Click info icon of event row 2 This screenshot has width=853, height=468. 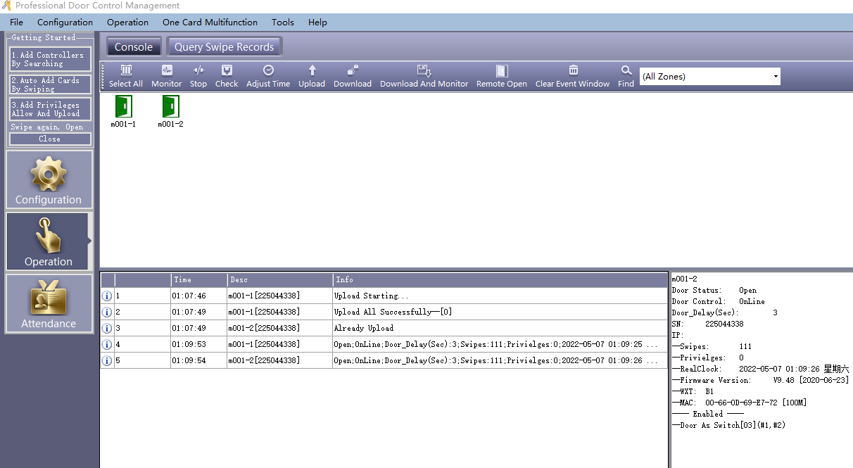pyautogui.click(x=107, y=312)
